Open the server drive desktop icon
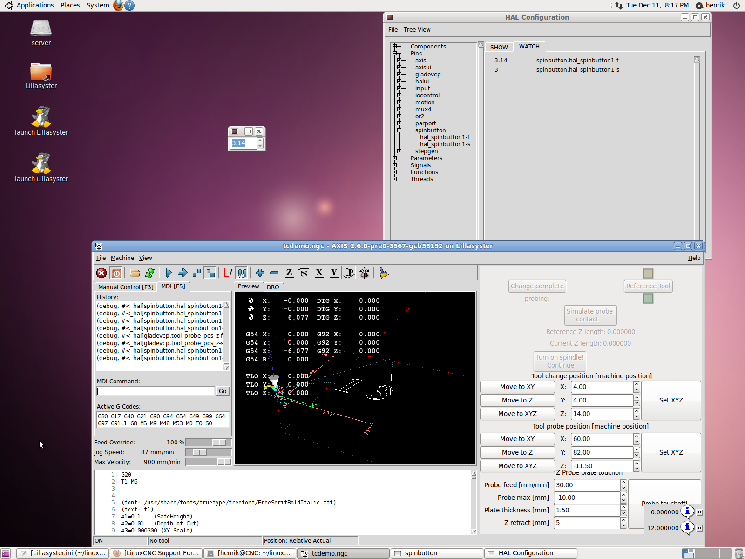 41,33
